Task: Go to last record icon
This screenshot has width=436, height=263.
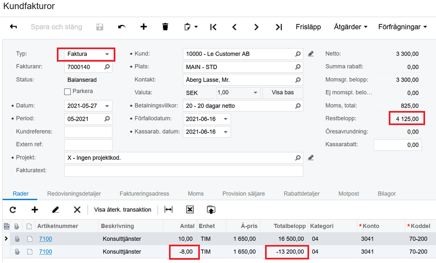Action: (x=279, y=27)
